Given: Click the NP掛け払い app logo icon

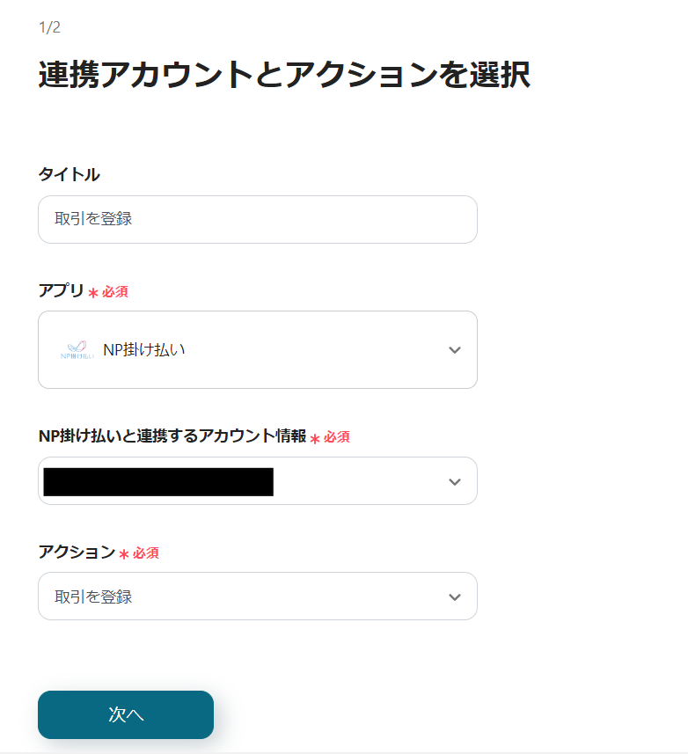Looking at the screenshot, I should click(x=77, y=349).
